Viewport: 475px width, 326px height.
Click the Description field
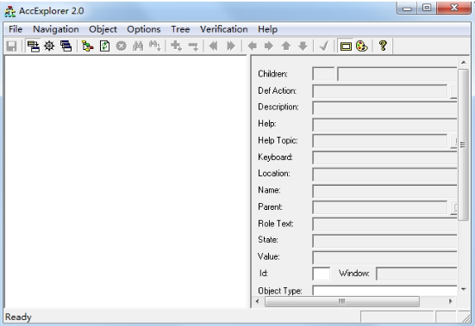click(384, 108)
